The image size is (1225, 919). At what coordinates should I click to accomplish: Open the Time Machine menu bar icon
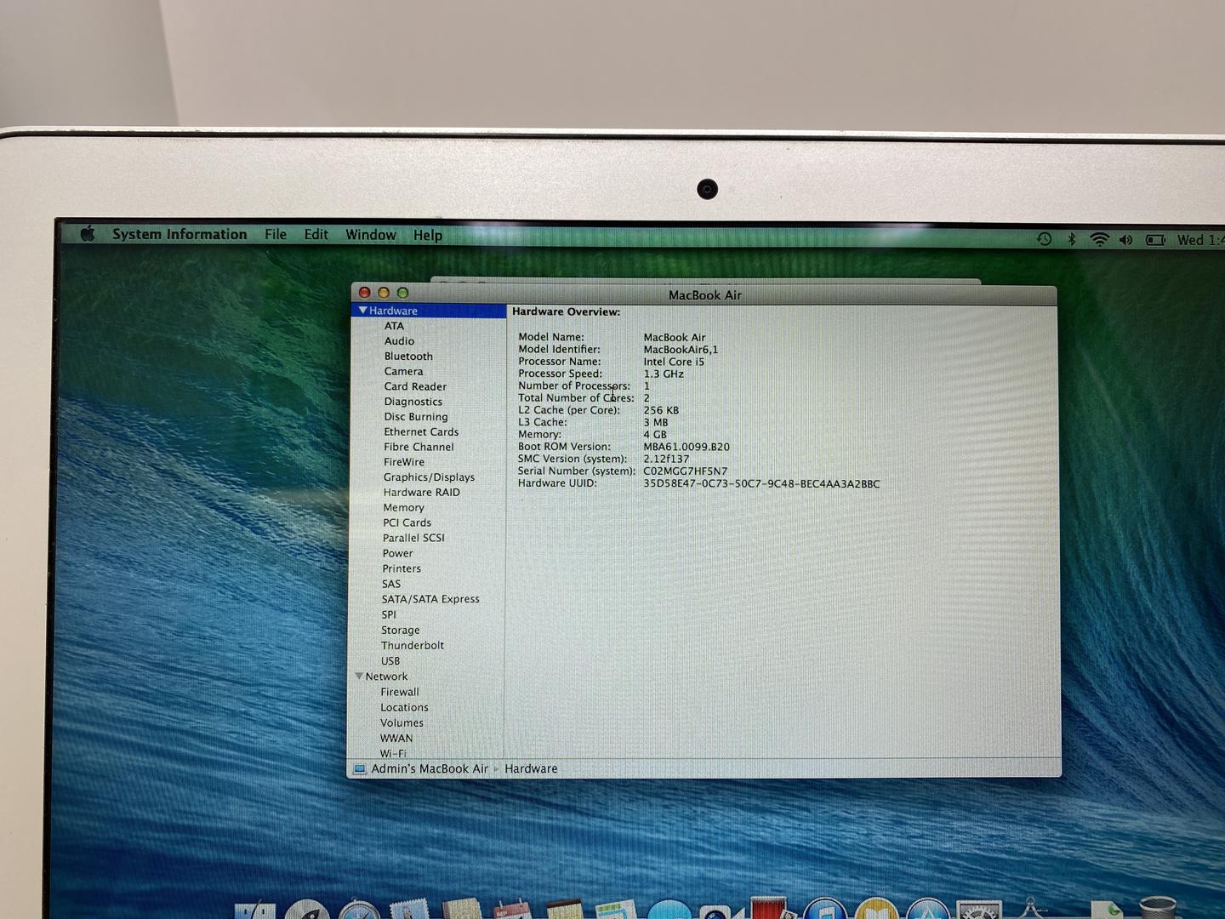click(1045, 239)
